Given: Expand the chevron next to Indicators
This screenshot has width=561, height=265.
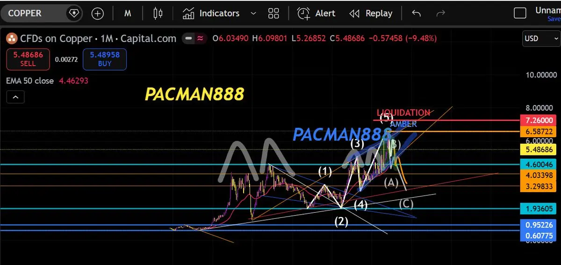Looking at the screenshot, I should 253,13.
